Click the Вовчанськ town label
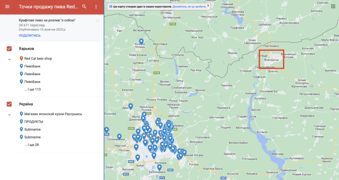 pos(272,60)
